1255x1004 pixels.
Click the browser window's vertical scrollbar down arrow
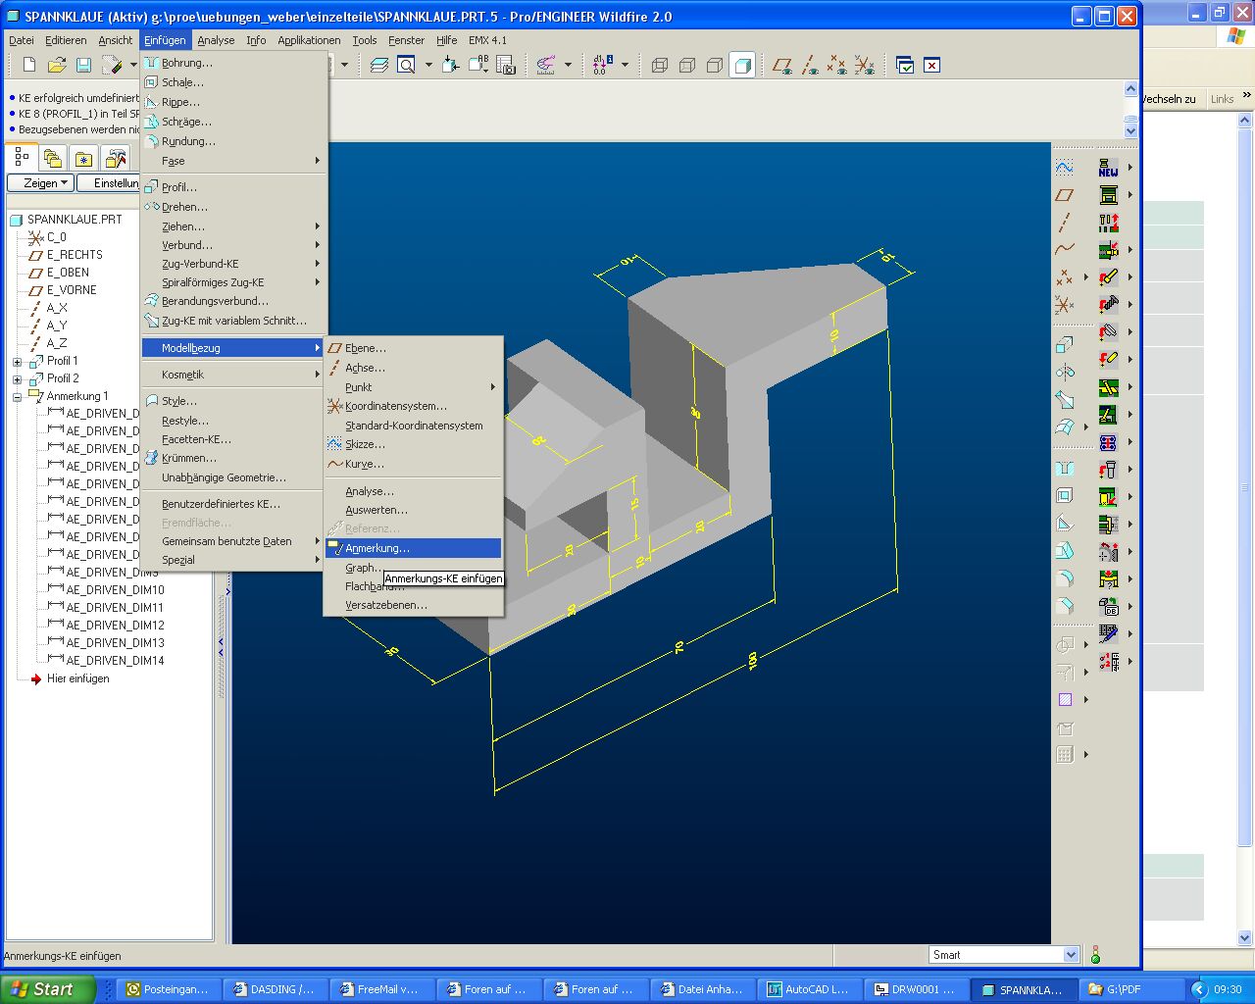click(x=1245, y=938)
